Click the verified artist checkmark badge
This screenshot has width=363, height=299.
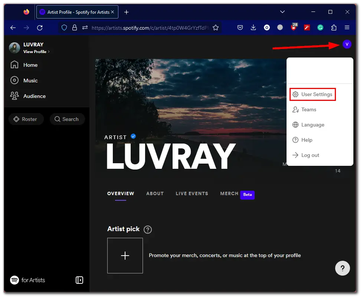click(133, 136)
